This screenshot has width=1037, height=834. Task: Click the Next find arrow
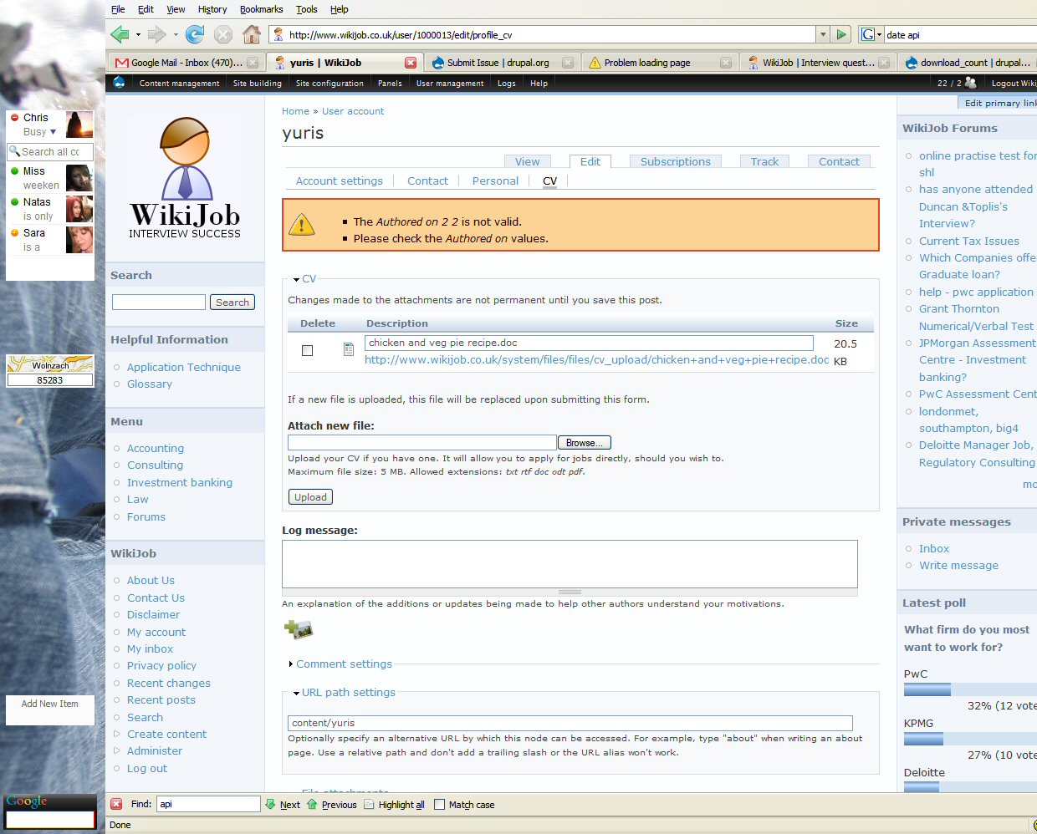[x=283, y=805]
